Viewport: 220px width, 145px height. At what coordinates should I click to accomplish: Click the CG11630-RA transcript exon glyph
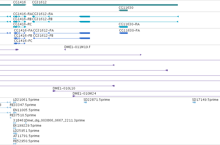pyautogui.click(x=123, y=27)
